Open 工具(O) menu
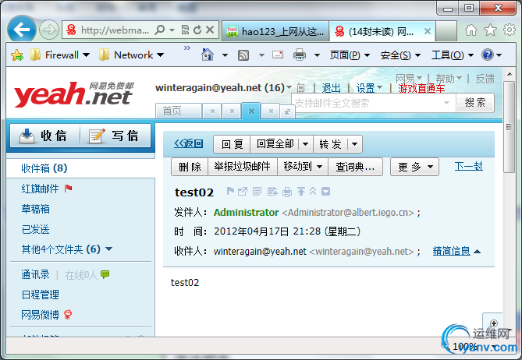This screenshot has height=360, width=522. click(452, 55)
